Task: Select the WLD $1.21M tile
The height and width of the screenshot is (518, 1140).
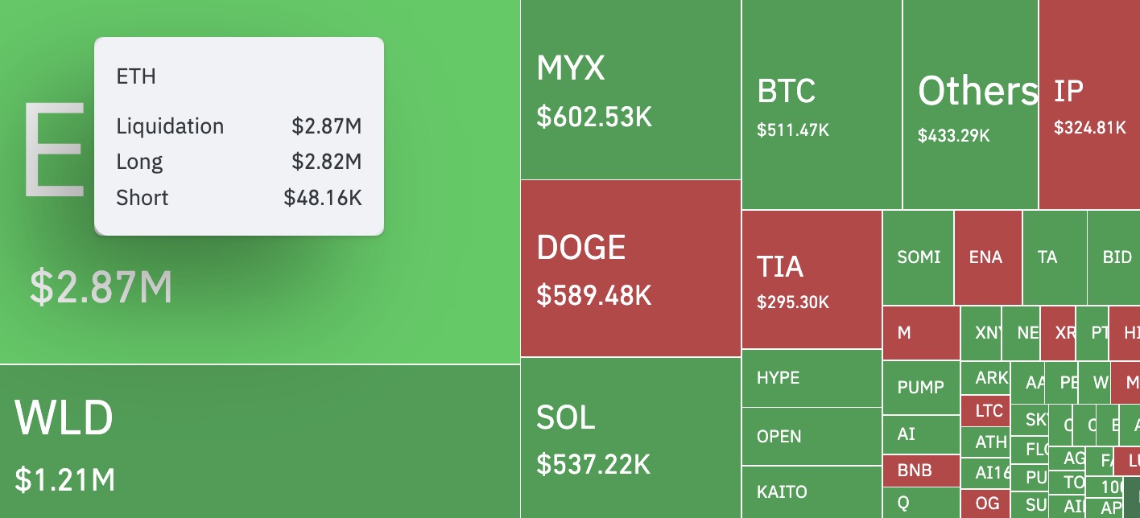Action: [259, 441]
